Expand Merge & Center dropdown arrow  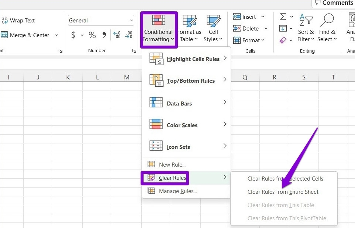click(56, 35)
